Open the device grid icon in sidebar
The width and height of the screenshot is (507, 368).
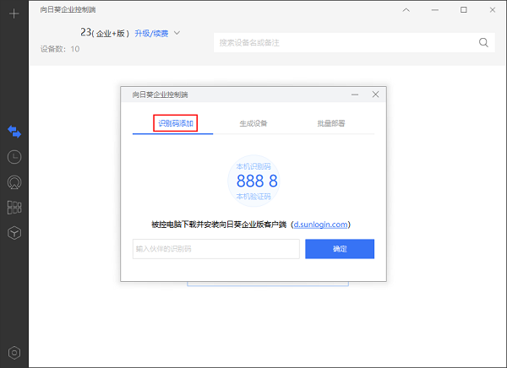click(x=14, y=208)
